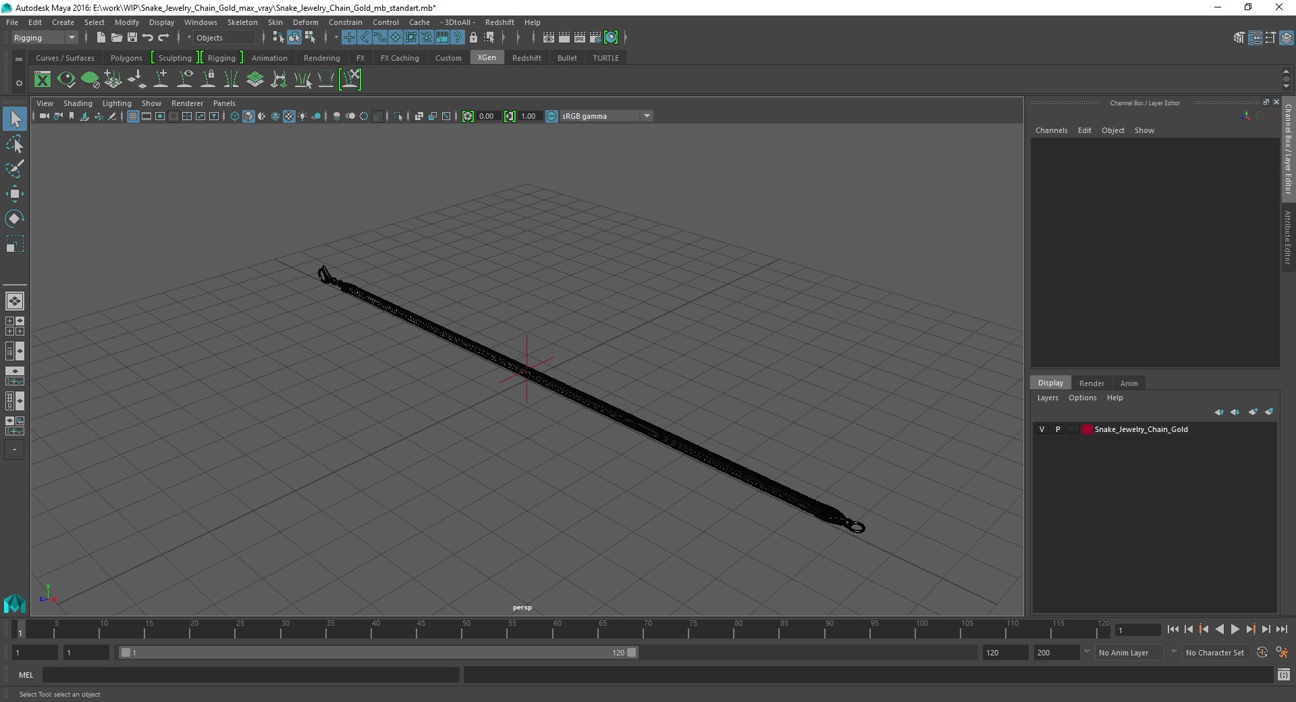Screen dimensions: 1296x702
Task: Open the sRGB gamma dropdown
Action: 606,116
